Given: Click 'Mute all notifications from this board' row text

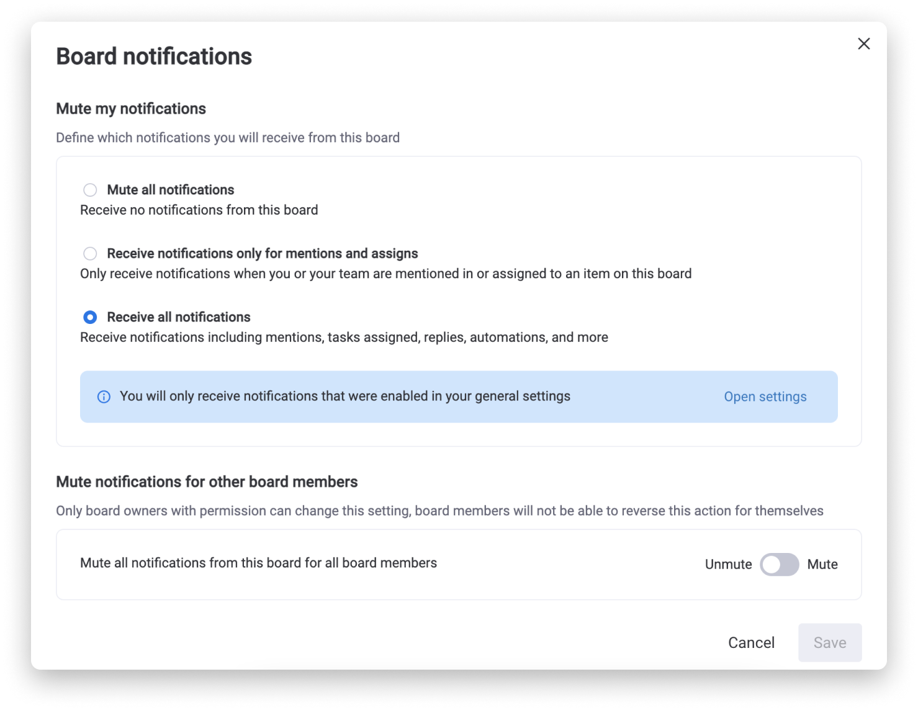Looking at the screenshot, I should point(259,563).
